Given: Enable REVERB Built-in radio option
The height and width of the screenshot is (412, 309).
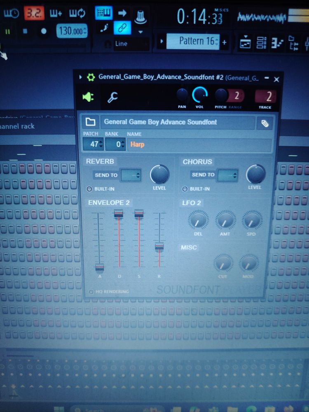Looking at the screenshot, I should [x=89, y=189].
